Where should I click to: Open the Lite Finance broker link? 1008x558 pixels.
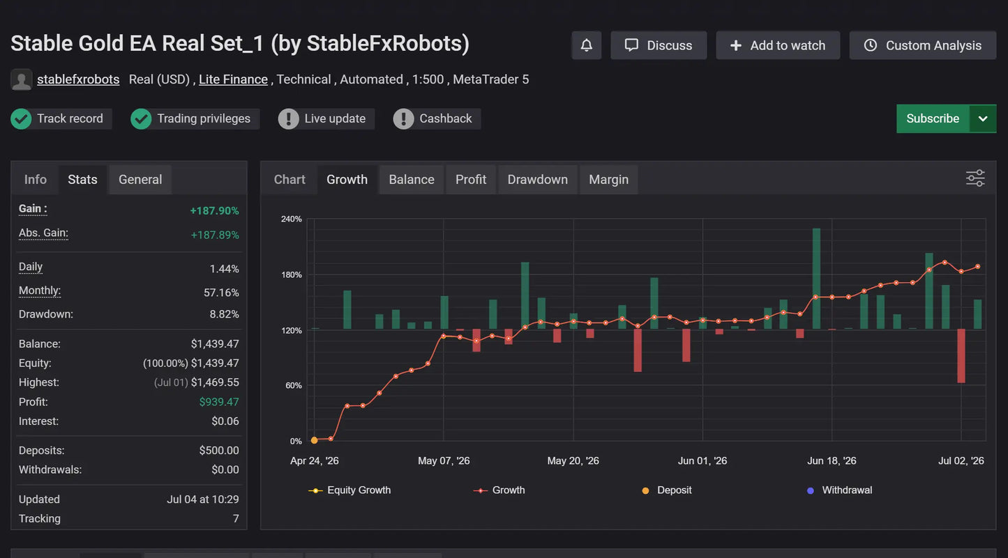point(233,79)
